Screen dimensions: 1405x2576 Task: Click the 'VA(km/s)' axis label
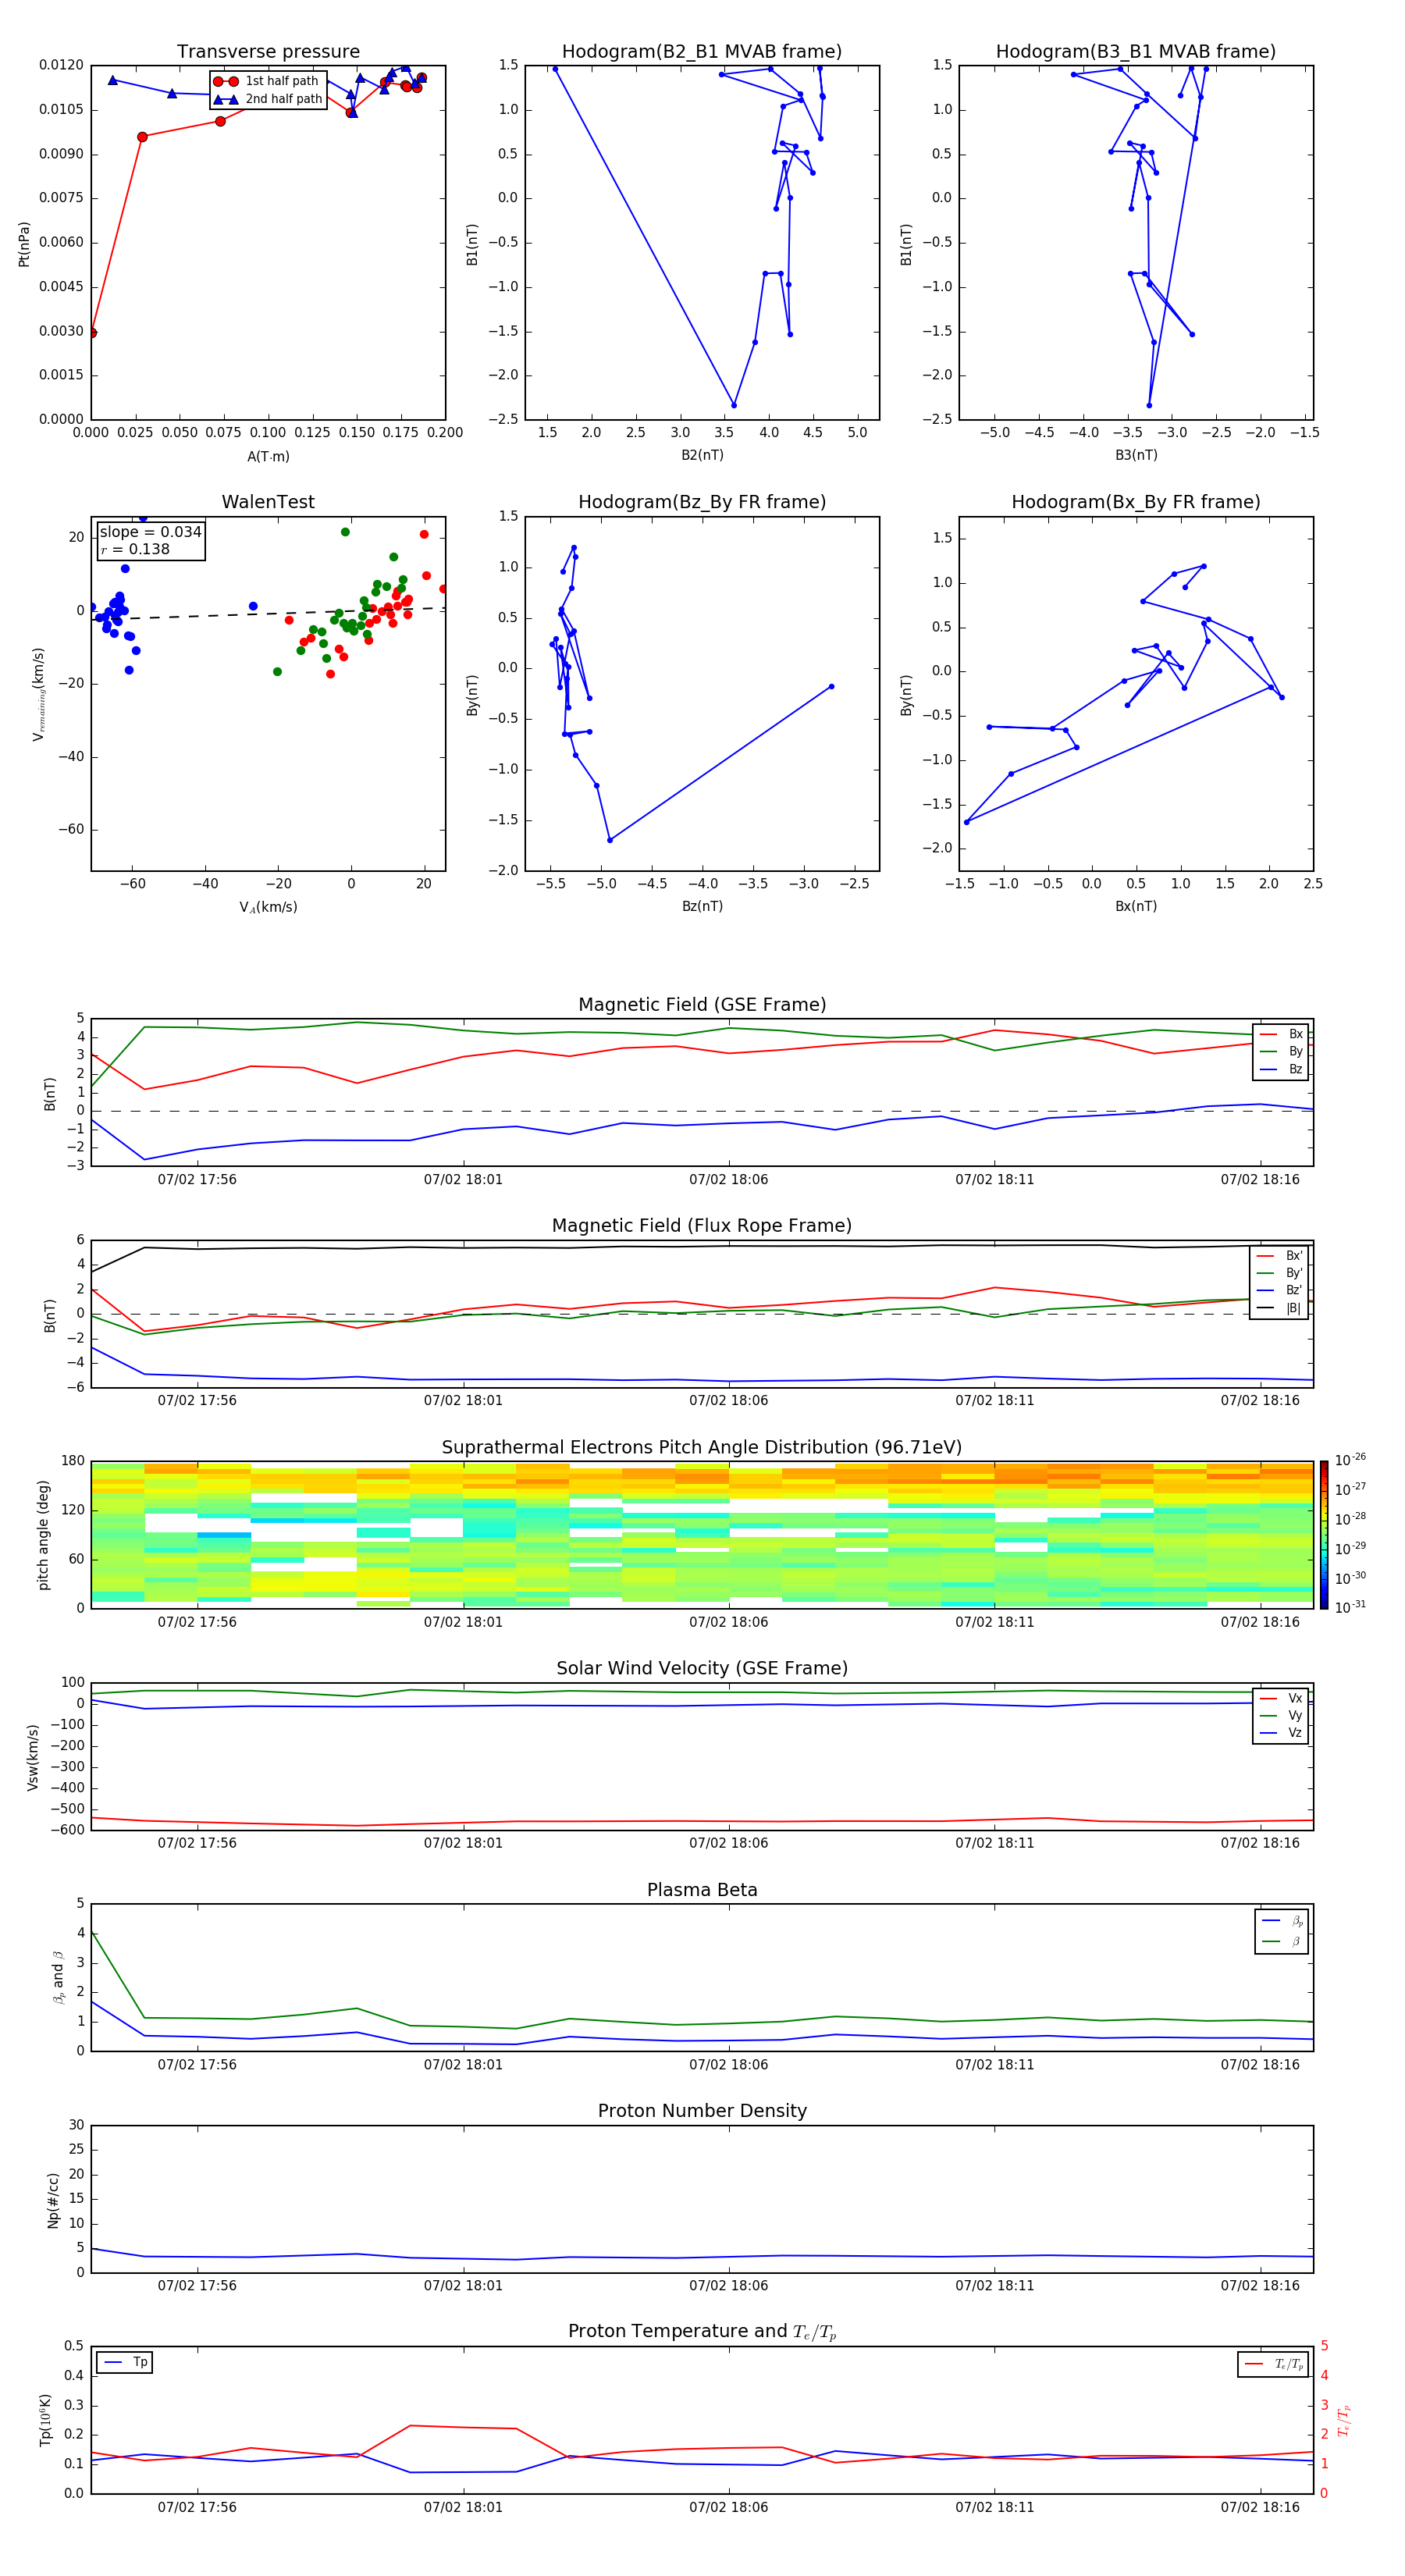[x=268, y=907]
